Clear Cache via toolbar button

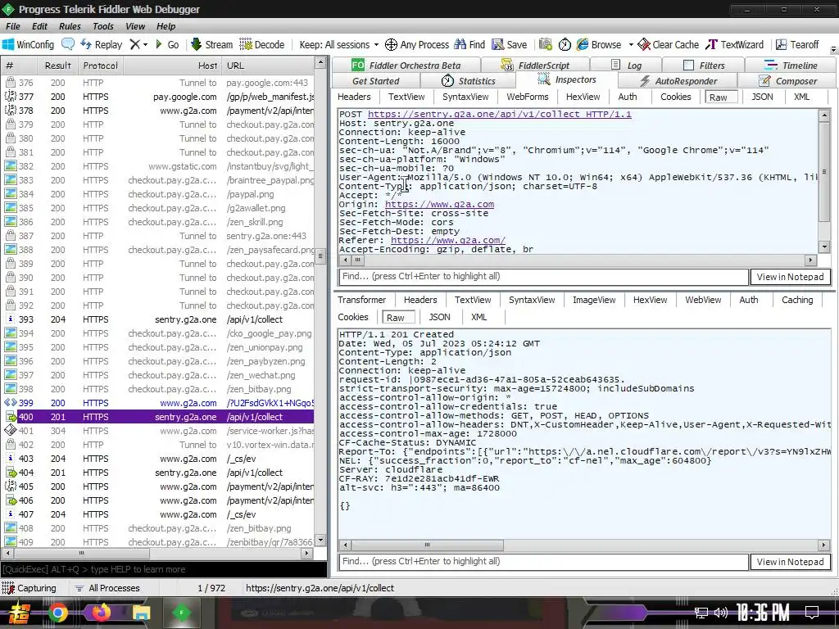[669, 44]
